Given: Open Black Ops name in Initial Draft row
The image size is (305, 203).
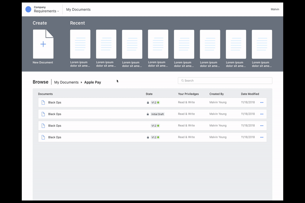Looking at the screenshot, I should 55,114.
